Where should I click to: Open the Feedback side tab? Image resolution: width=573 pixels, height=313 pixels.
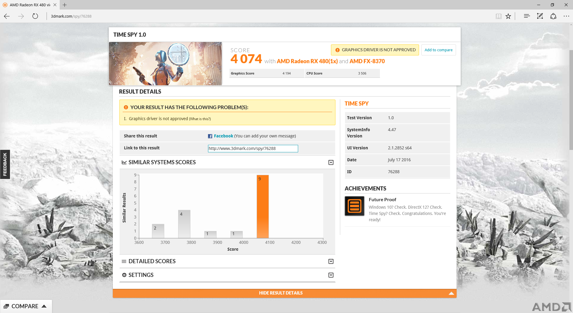tap(5, 164)
